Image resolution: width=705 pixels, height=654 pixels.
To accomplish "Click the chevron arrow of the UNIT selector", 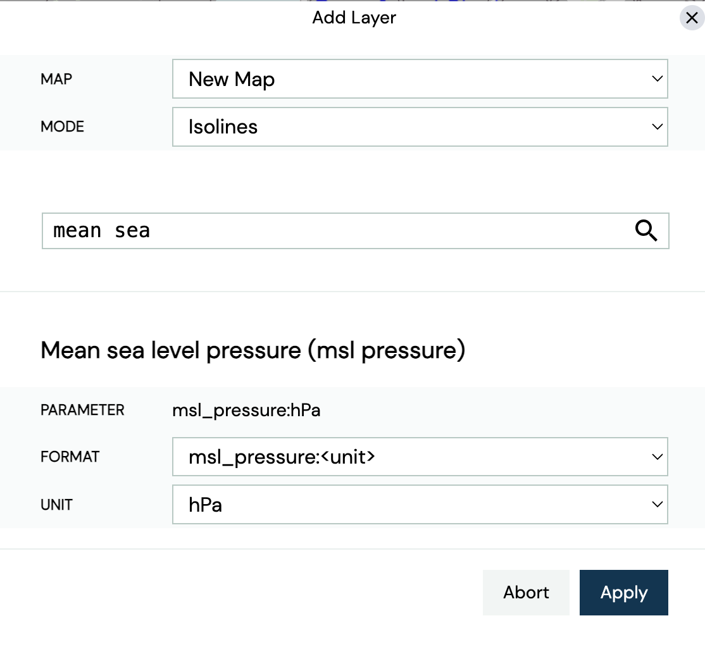I will click(x=657, y=504).
